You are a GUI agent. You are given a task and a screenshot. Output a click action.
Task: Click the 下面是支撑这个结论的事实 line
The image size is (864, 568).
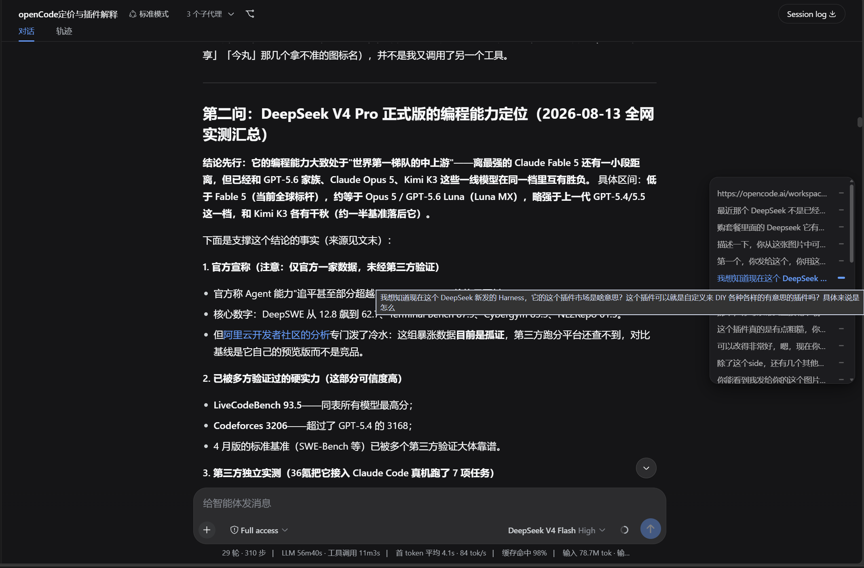point(297,241)
